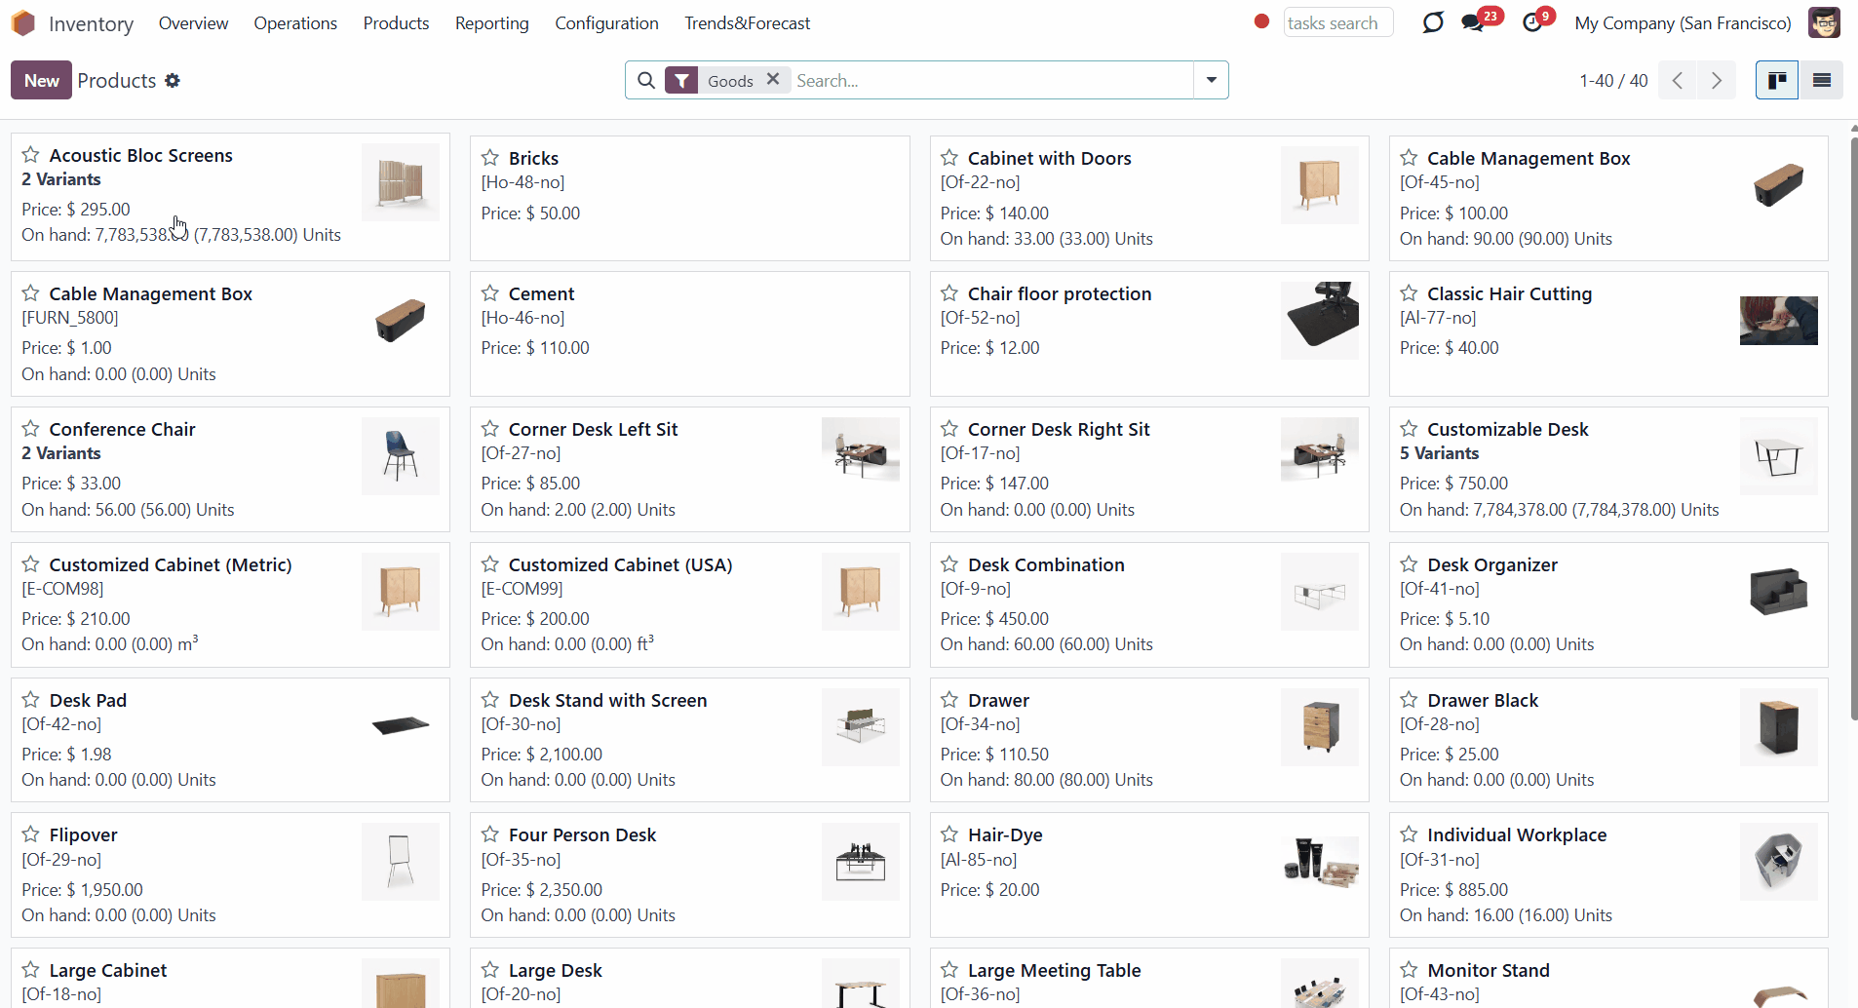Screen dimensions: 1858x1008
Task: Mark Bricks as favorite with star
Action: click(x=490, y=157)
